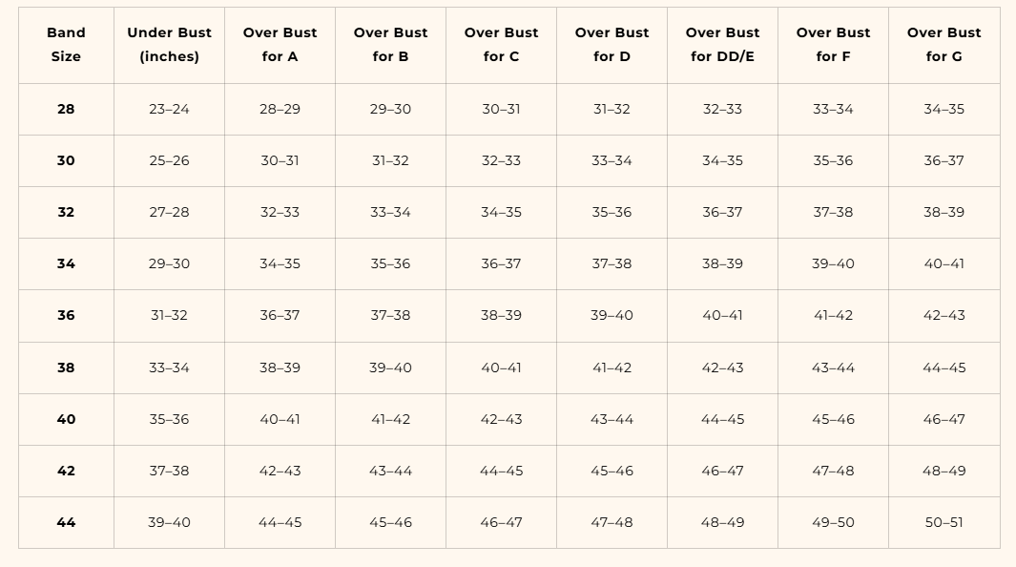Viewport: 1016px width, 567px height.
Task: Select band size 42 row label
Action: pyautogui.click(x=66, y=471)
